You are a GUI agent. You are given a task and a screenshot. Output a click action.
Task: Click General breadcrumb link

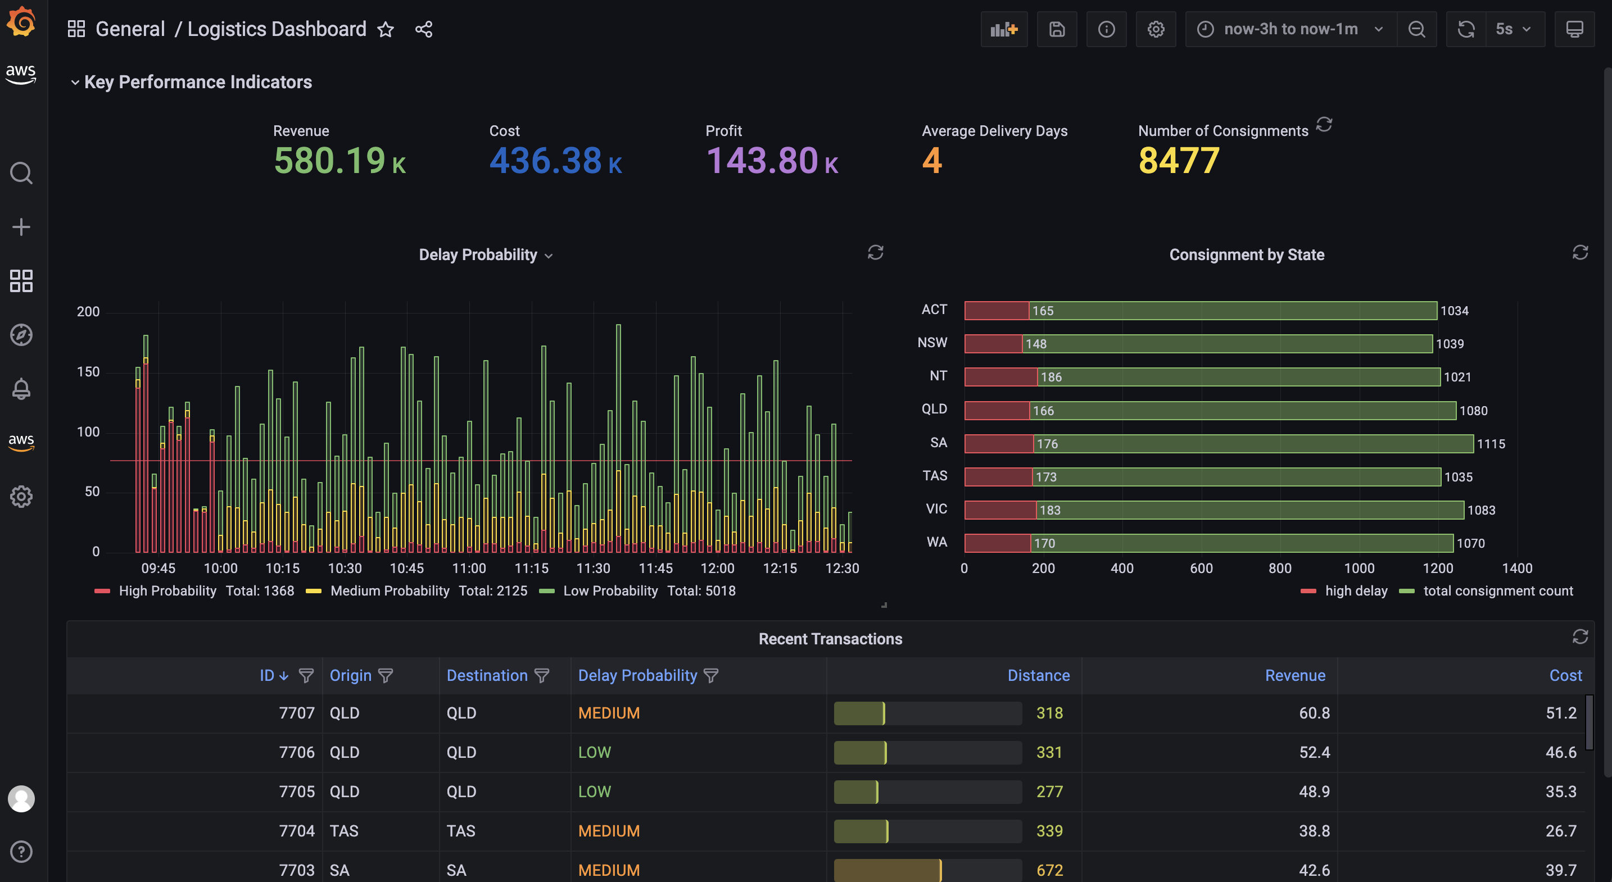click(130, 29)
